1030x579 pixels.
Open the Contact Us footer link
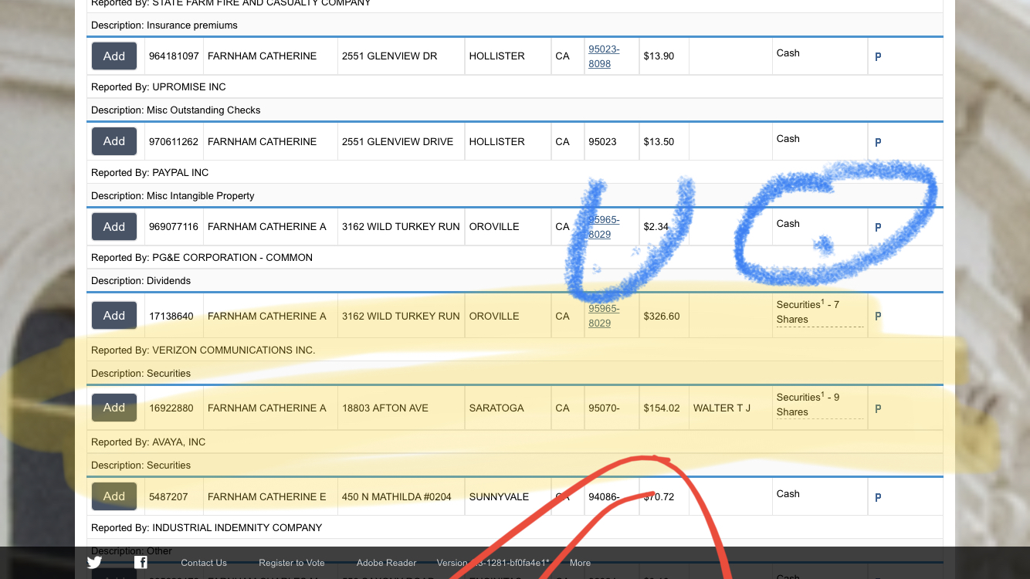pyautogui.click(x=204, y=563)
